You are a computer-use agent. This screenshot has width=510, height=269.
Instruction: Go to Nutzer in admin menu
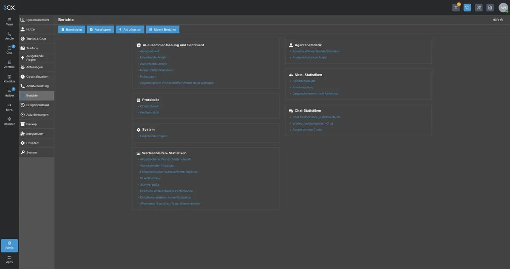click(37, 29)
